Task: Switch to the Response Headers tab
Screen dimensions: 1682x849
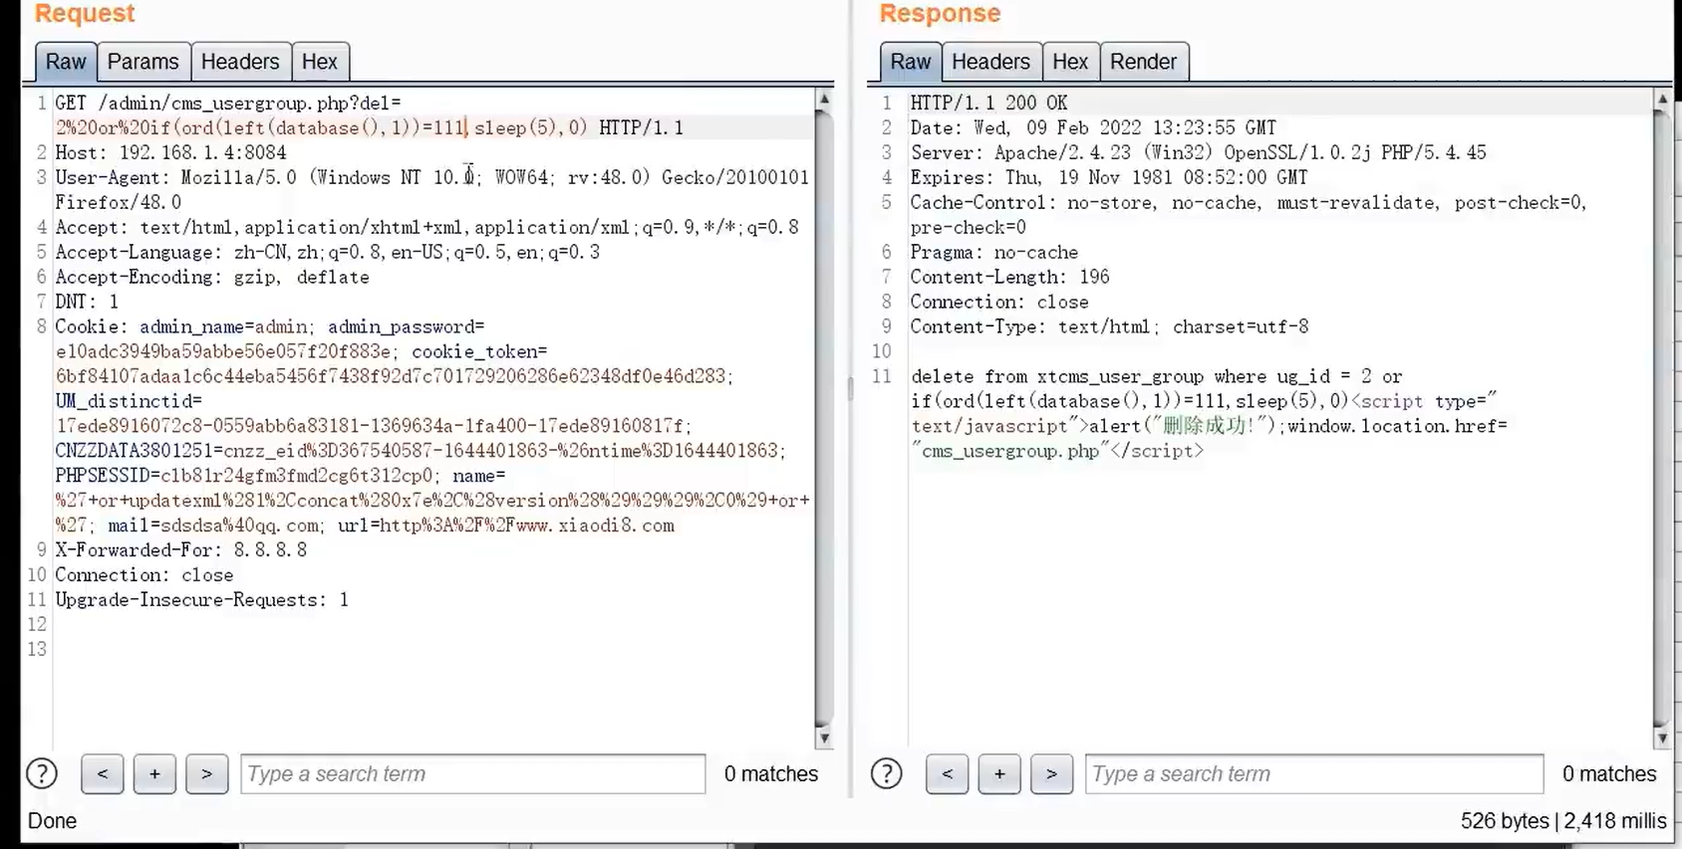Action: 990,62
